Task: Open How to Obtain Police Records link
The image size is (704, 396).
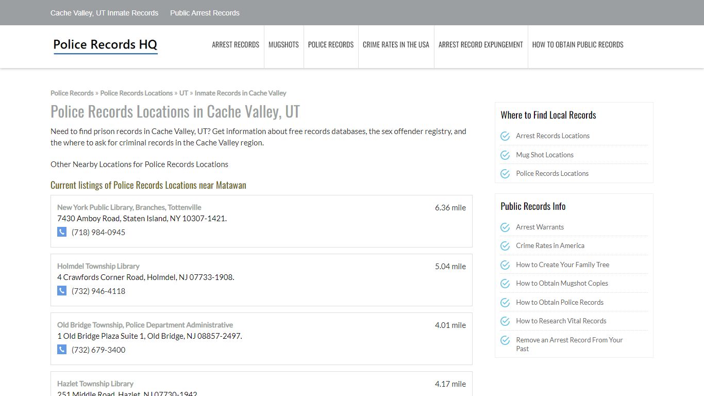Action: click(560, 303)
